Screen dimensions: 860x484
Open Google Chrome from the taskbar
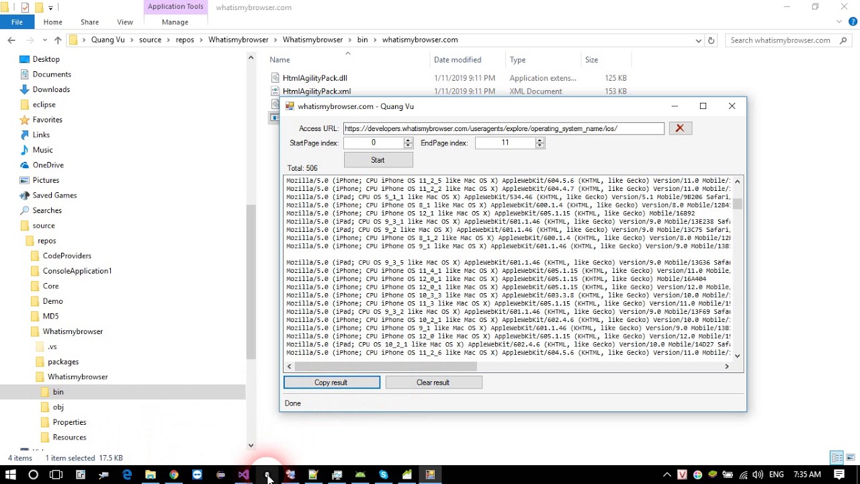174,475
